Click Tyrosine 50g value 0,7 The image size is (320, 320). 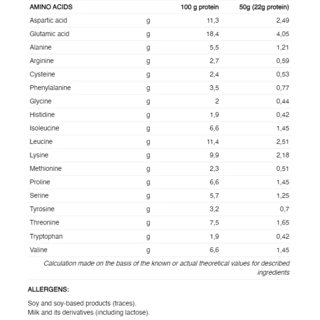coord(285,209)
